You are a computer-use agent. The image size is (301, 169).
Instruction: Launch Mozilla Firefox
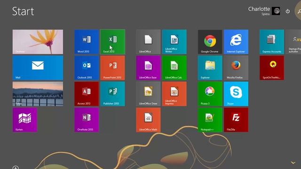click(x=236, y=68)
